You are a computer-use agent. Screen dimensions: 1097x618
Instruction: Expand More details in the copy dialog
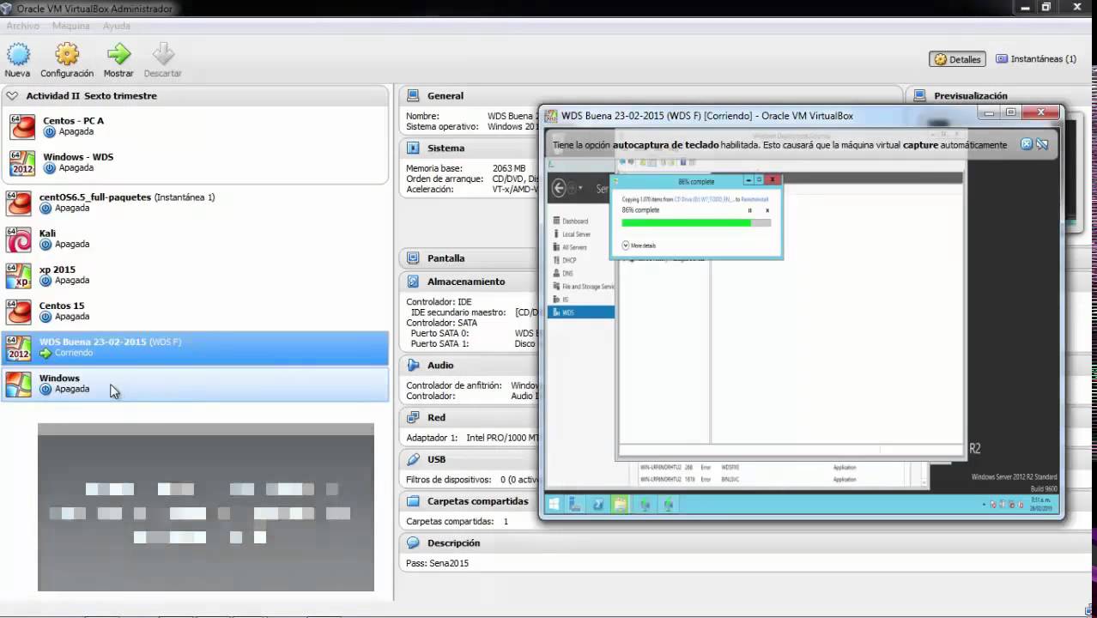639,245
